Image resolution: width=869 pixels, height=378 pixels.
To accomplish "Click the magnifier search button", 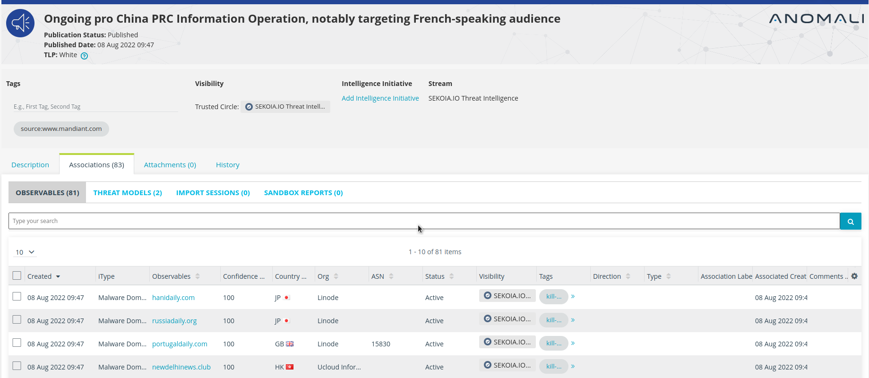I will (850, 221).
